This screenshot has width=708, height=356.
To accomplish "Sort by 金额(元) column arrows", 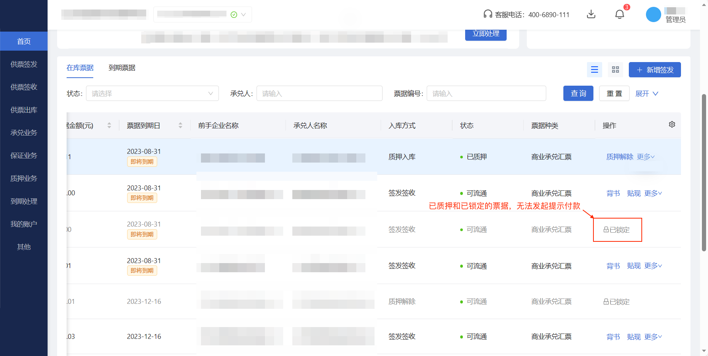I will click(109, 125).
